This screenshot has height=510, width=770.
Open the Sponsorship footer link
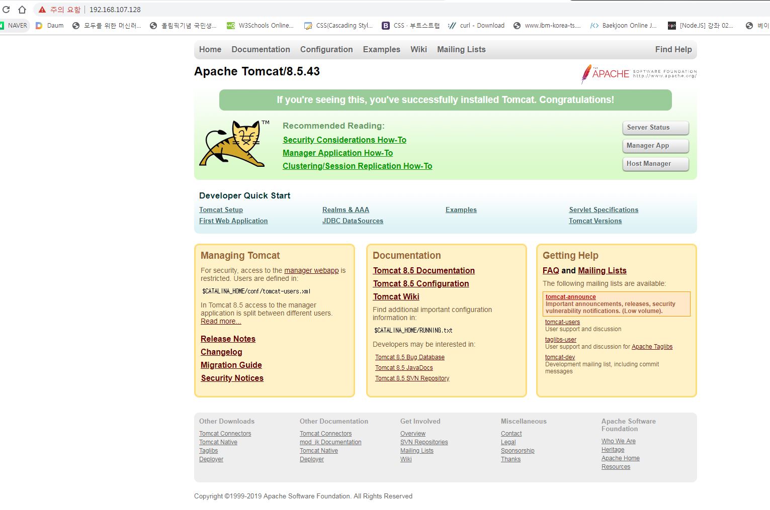click(x=518, y=451)
